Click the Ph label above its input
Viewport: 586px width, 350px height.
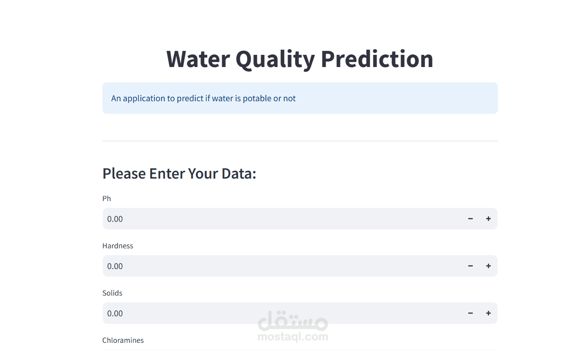click(x=107, y=198)
